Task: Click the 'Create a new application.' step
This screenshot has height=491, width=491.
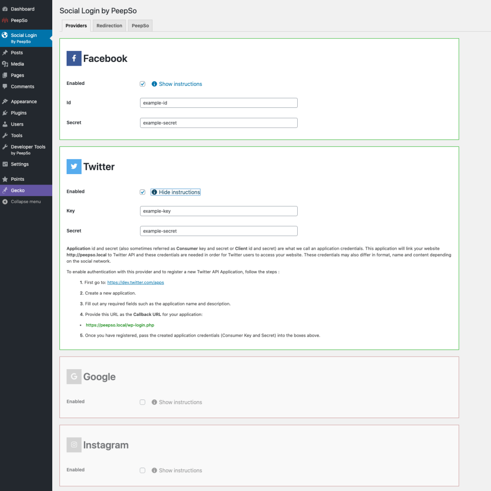Action: [110, 293]
